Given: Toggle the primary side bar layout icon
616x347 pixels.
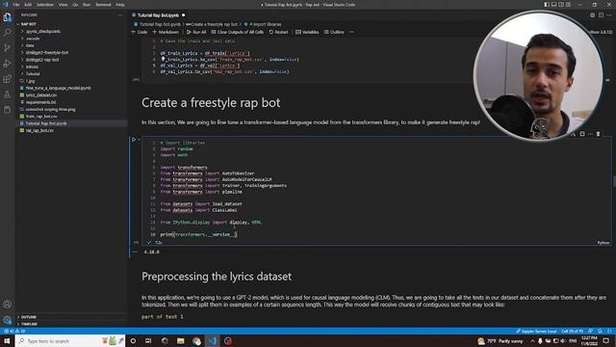Looking at the screenshot, I should tap(547, 4).
